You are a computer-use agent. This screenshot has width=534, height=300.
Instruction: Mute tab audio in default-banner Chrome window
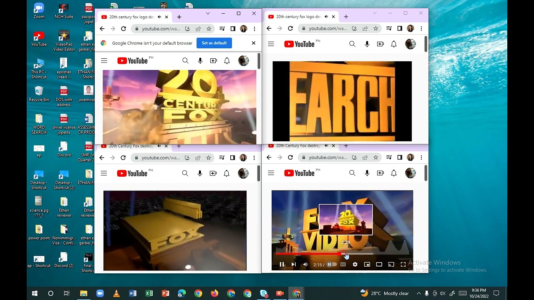pos(159,17)
